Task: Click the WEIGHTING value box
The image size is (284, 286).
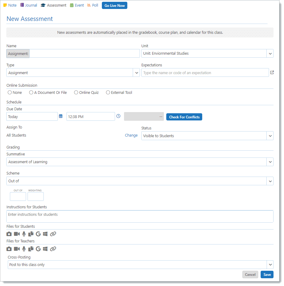Action: click(x=36, y=197)
